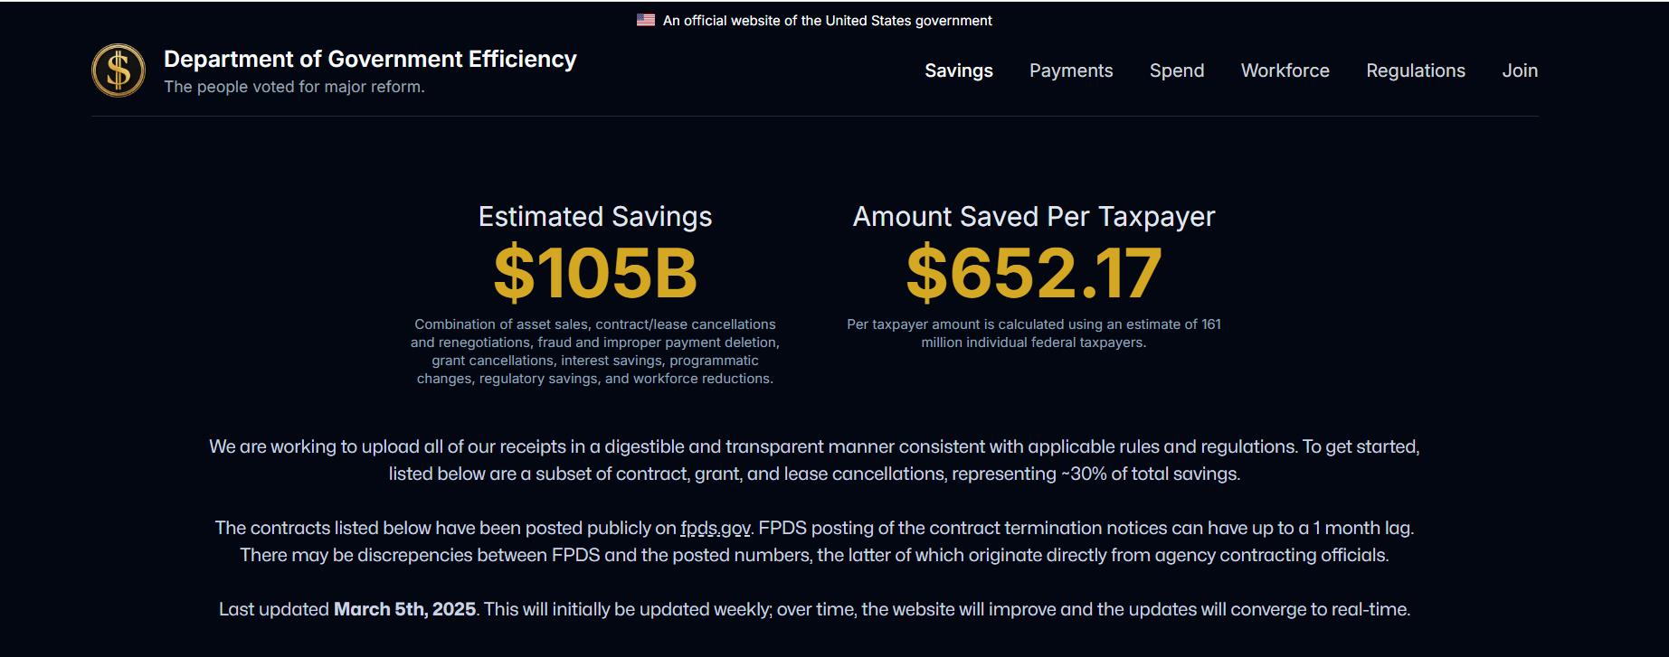Click the Estimated Savings heading
Image resolution: width=1669 pixels, height=657 pixels.
[595, 217]
